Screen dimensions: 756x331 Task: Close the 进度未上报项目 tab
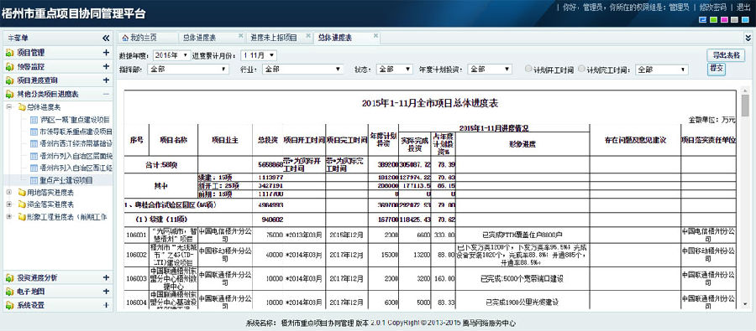coord(307,36)
